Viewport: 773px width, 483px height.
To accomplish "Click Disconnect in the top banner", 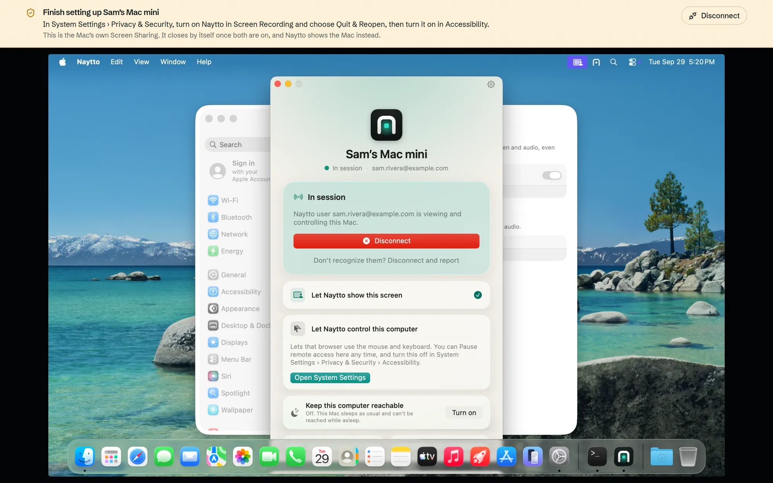I will (714, 16).
